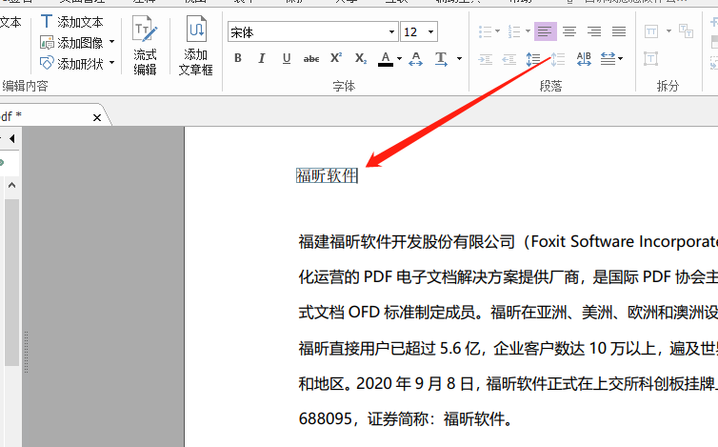
Task: Click the paragraph width scale icon
Action: pos(608,59)
